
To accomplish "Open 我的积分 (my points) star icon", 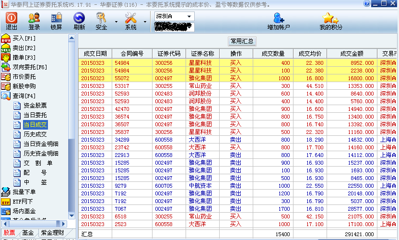I will [x=331, y=21].
